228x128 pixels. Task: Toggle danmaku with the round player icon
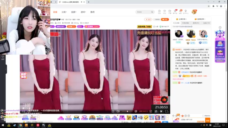(x=136, y=111)
